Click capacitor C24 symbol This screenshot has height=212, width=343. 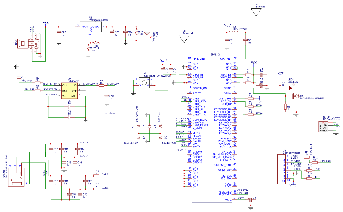point(126,32)
